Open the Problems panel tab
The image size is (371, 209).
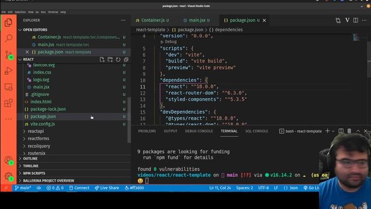tap(147, 131)
